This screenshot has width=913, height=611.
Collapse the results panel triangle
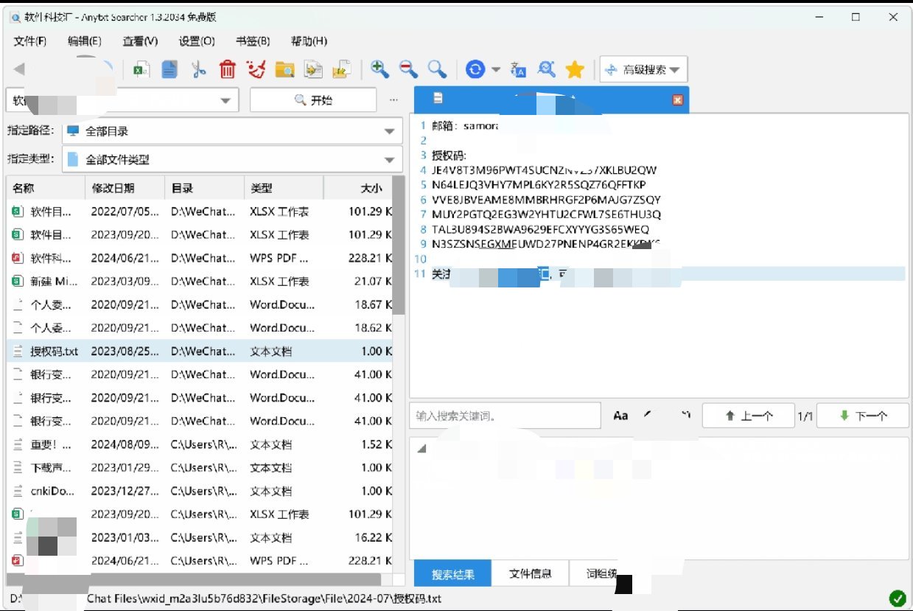click(x=421, y=447)
